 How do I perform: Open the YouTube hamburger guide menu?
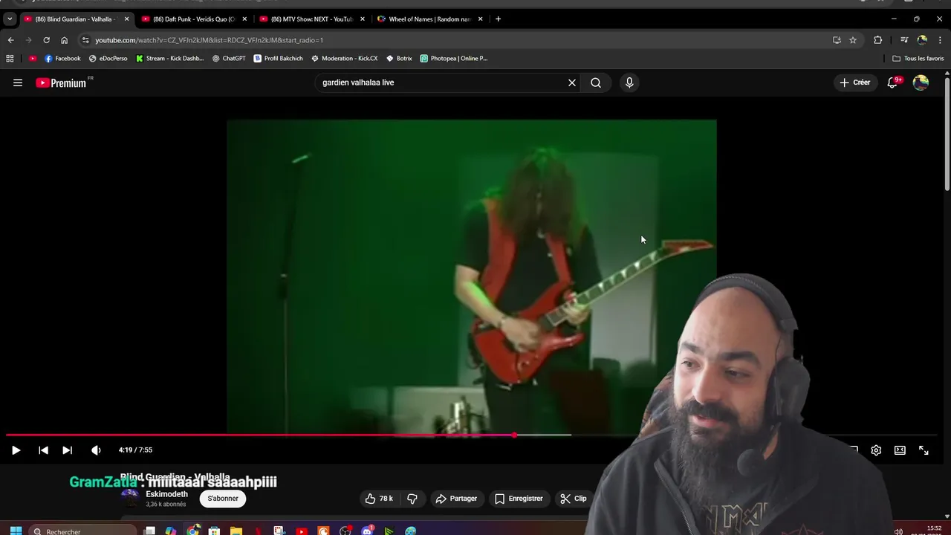click(x=18, y=82)
